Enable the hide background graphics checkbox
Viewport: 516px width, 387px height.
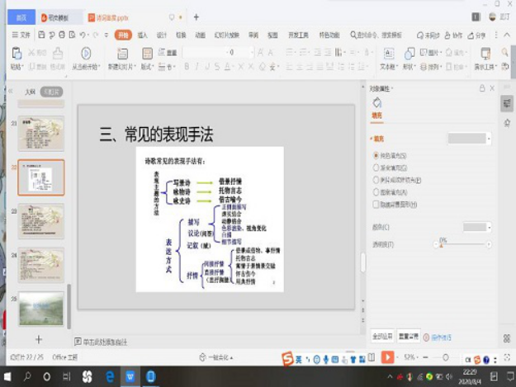[x=376, y=203]
